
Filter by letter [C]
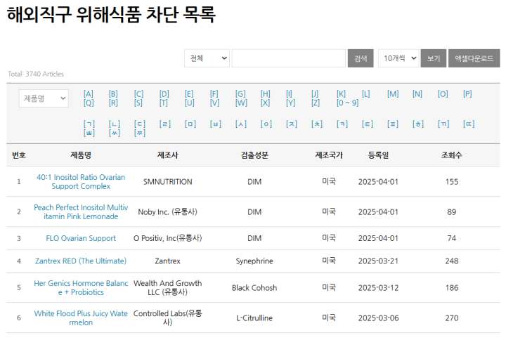coord(138,94)
